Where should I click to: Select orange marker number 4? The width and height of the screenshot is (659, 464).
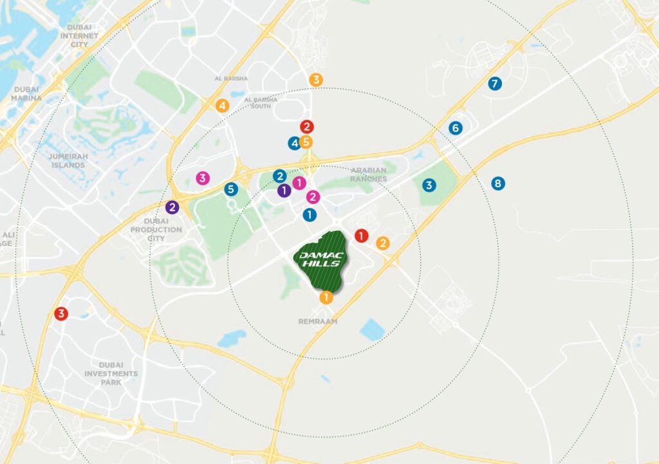(x=222, y=106)
